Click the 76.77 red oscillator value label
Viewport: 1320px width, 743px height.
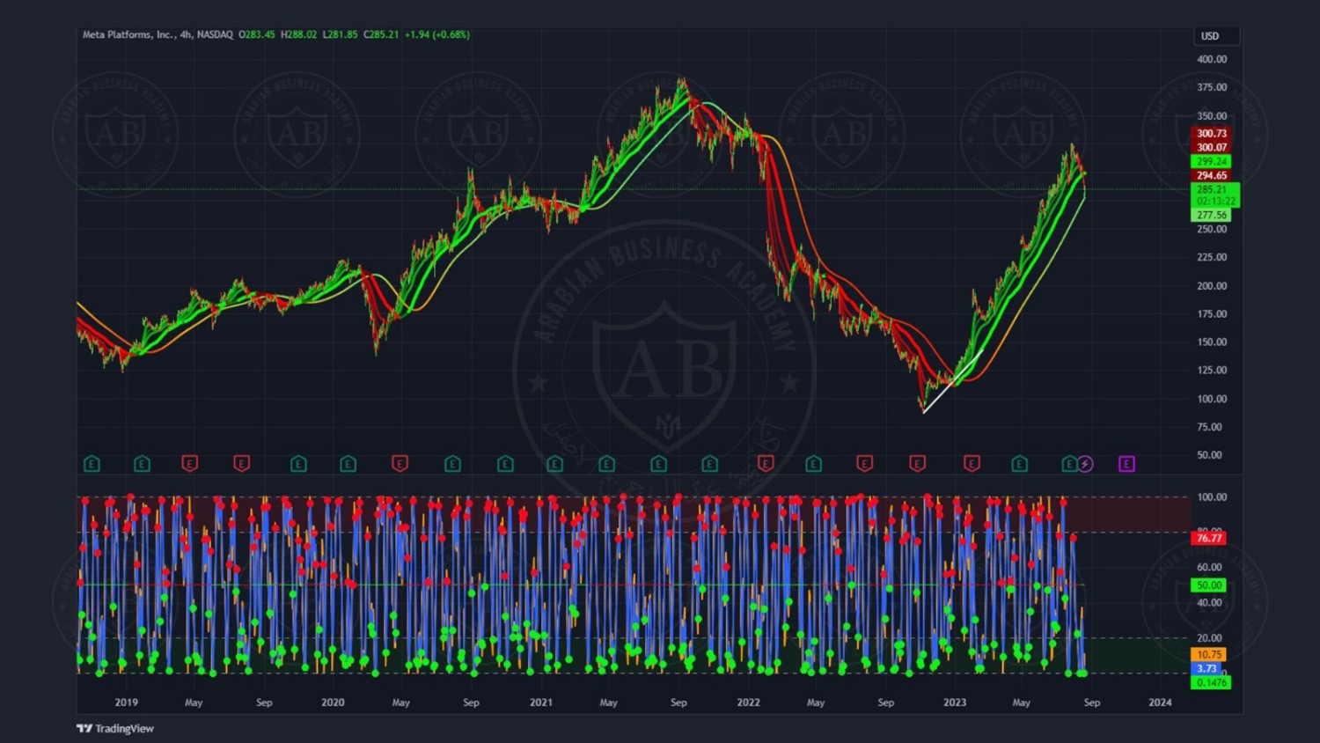point(1209,538)
